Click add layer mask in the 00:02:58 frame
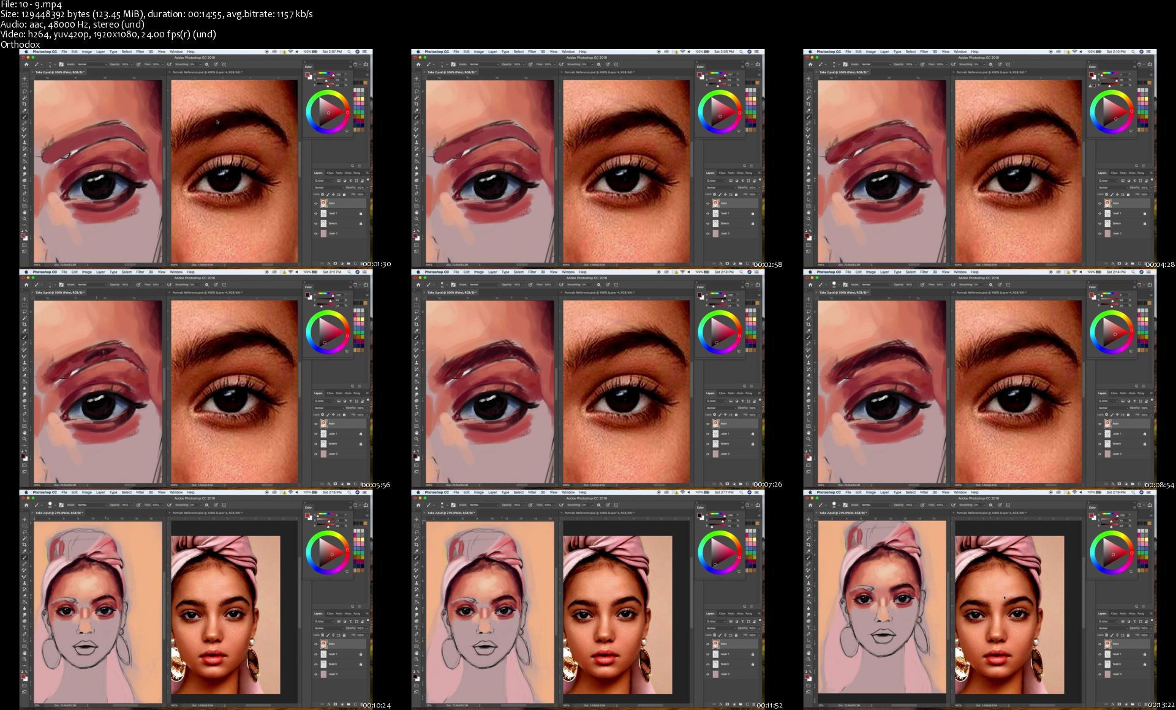Screen dimensions: 1176x710 (727, 264)
